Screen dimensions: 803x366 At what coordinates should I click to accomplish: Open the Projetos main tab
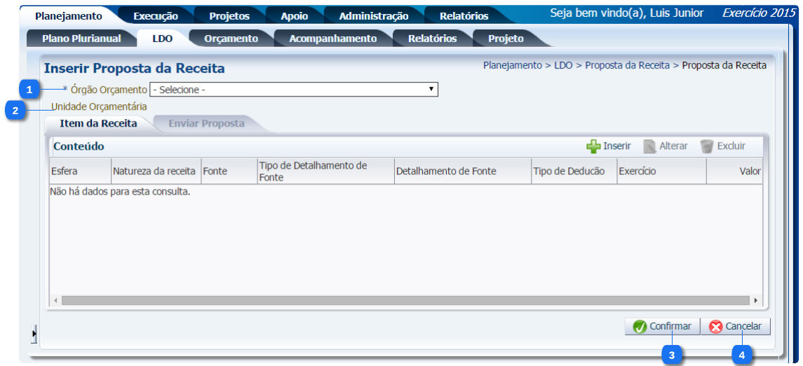[229, 16]
